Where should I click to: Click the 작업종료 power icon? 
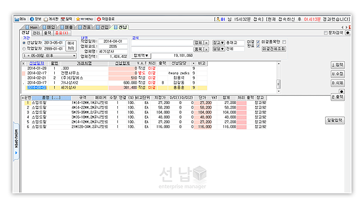tap(99, 19)
